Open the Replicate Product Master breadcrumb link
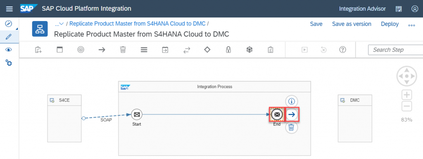423x159 pixels. [x=138, y=23]
